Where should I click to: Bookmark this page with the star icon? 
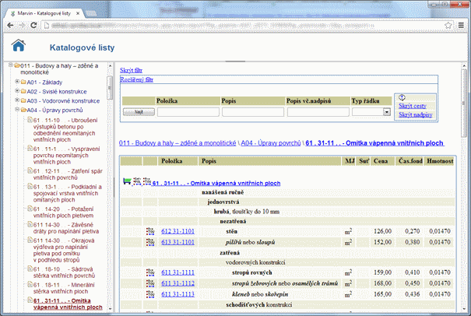(448, 25)
